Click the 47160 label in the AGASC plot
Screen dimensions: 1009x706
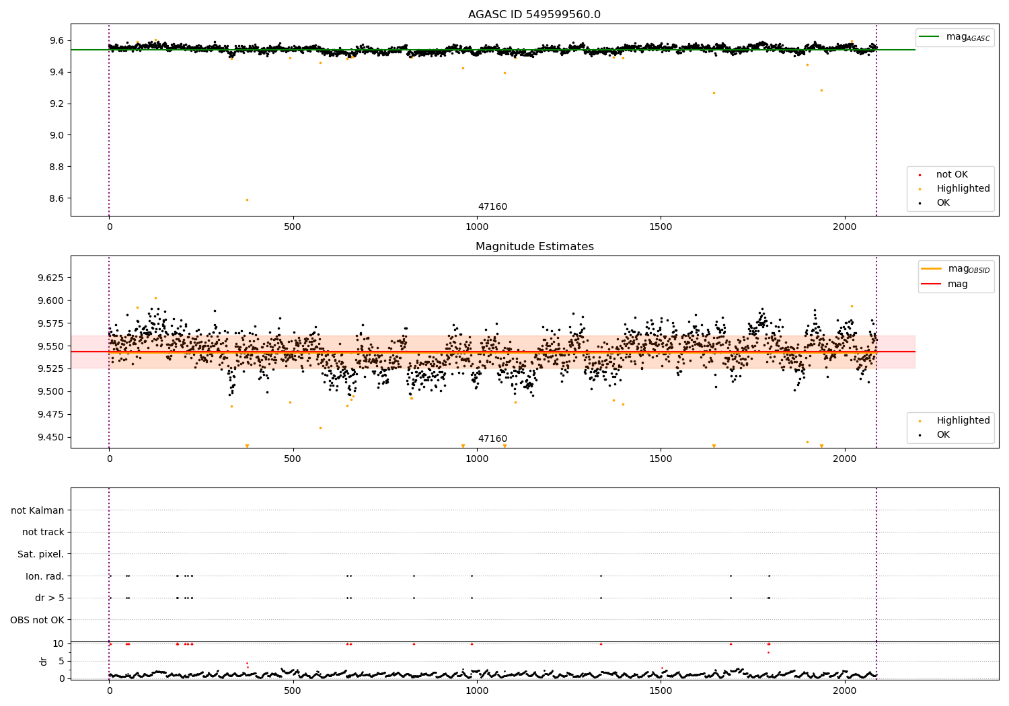pyautogui.click(x=492, y=207)
